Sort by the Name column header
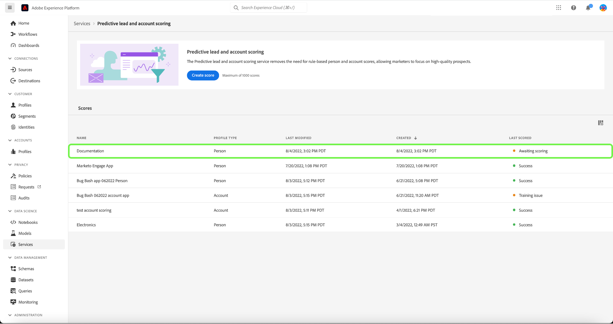 (81, 138)
